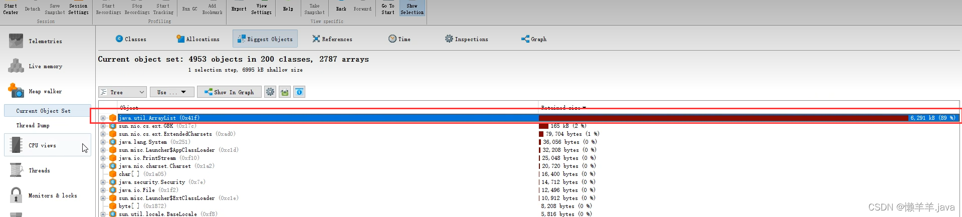Expand the java.io.PrintStream node
The image size is (962, 217).
103,158
